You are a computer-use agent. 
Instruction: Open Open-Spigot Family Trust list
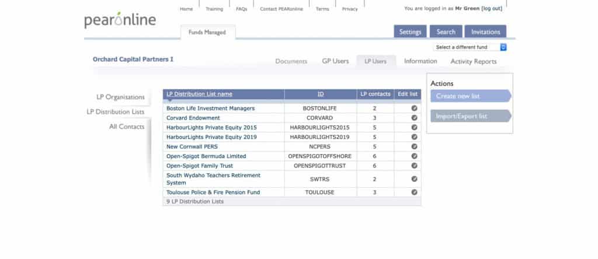pos(200,165)
